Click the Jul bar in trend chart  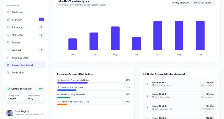pyautogui.click(x=158, y=36)
